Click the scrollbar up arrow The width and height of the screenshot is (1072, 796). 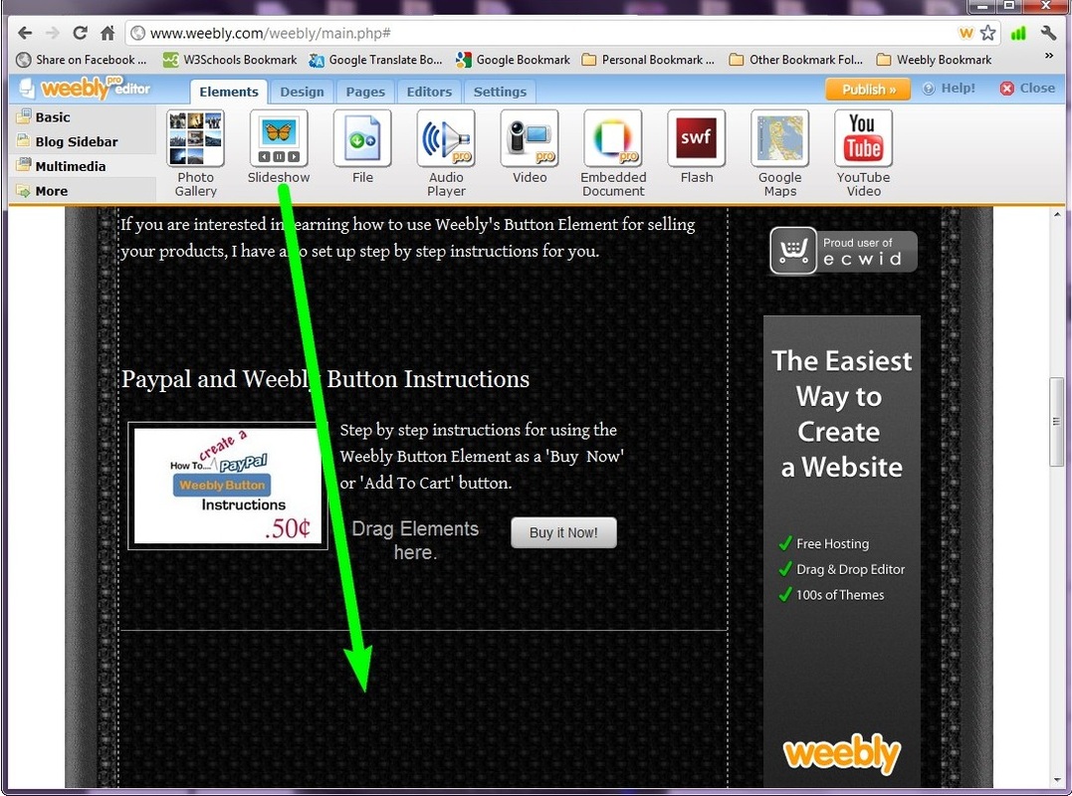1057,215
